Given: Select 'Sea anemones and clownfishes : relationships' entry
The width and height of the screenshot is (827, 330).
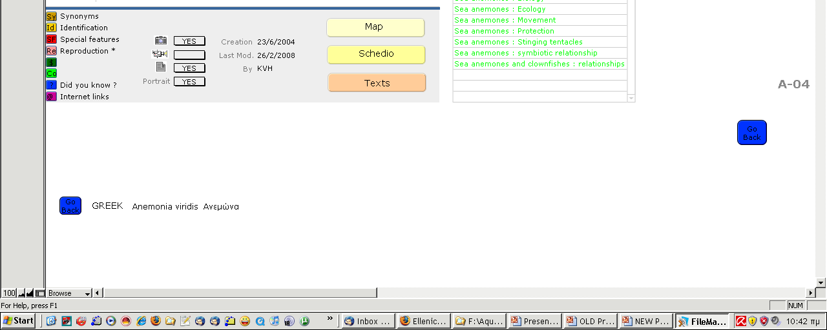Looking at the screenshot, I should 540,64.
